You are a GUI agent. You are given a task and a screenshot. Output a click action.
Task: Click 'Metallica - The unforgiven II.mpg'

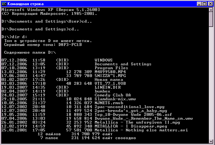point(137,122)
